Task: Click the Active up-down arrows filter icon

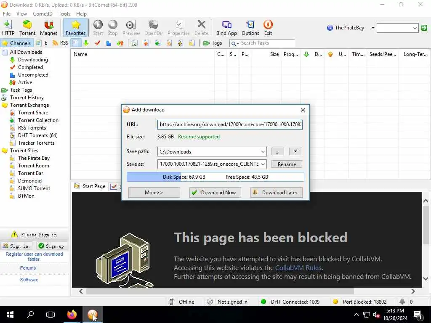Action: 120,43
